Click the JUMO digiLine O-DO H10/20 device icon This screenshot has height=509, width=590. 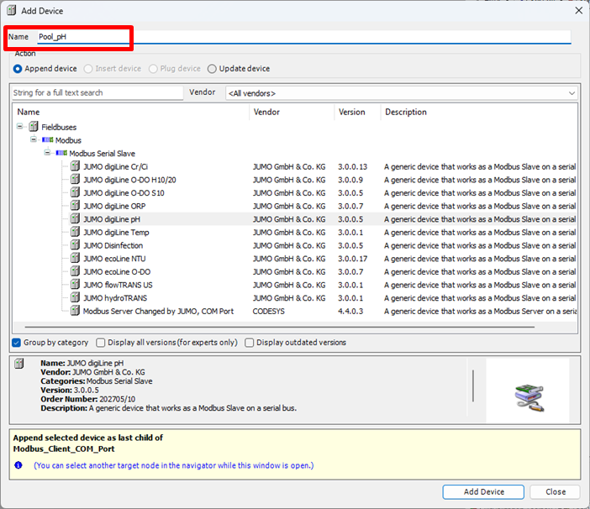pyautogui.click(x=76, y=179)
